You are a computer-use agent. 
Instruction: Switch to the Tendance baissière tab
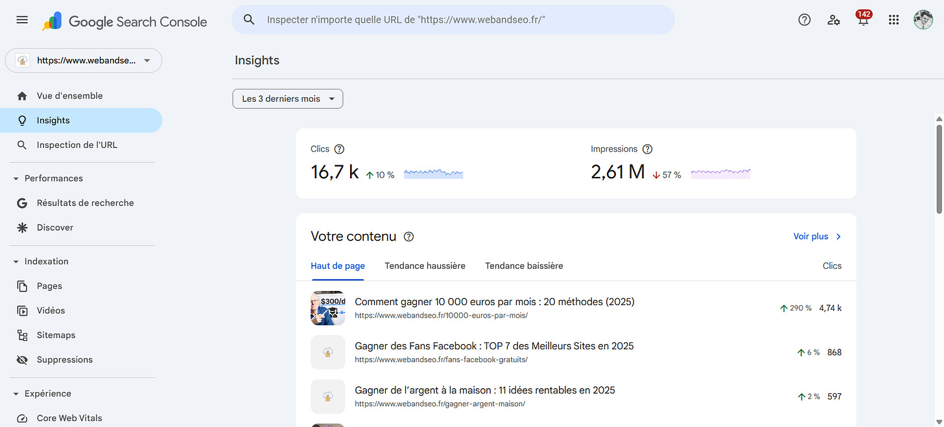[524, 266]
